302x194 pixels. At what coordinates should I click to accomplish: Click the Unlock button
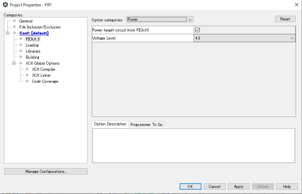tap(263, 187)
